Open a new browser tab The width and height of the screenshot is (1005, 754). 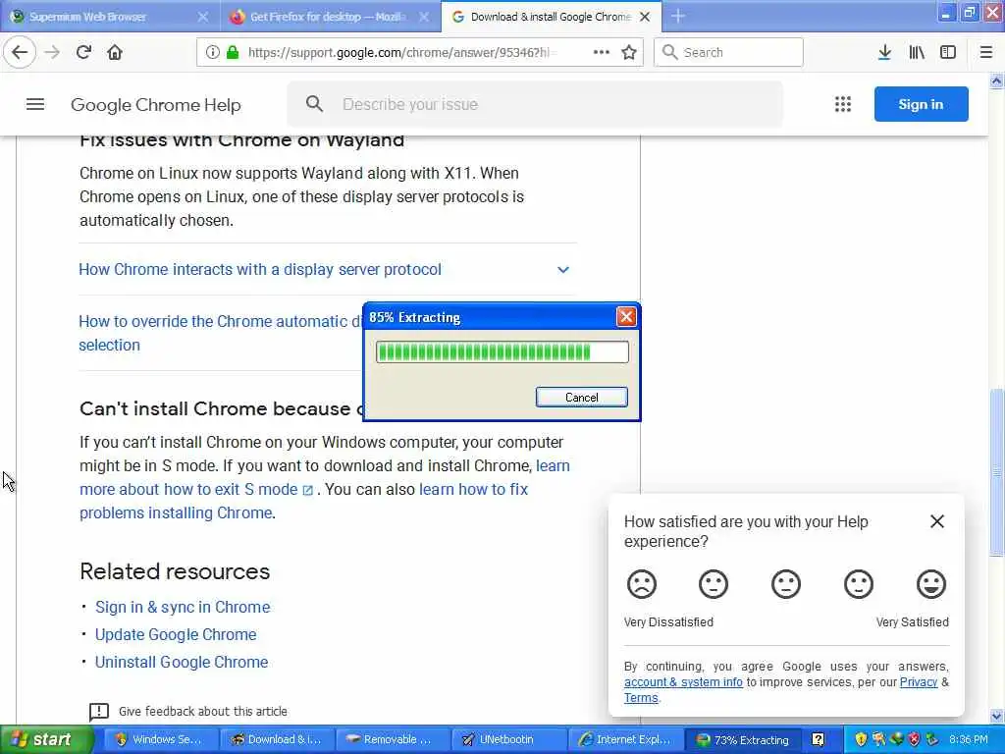coord(677,17)
